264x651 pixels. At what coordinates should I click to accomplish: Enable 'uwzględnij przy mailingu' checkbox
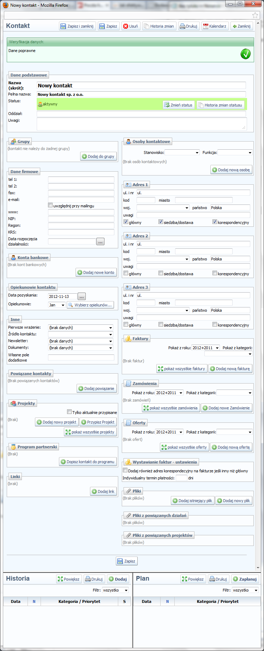tap(50, 205)
